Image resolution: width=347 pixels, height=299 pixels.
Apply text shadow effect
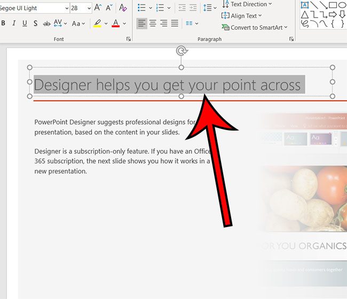point(35,23)
